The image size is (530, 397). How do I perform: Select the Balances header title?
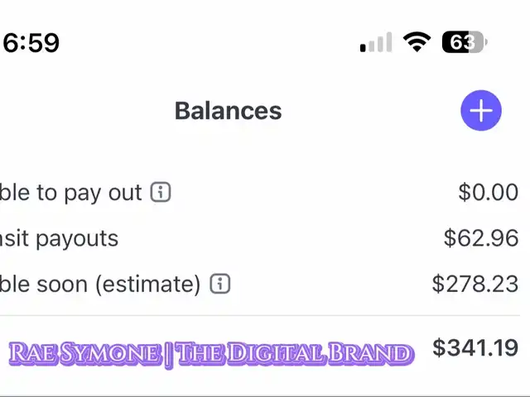click(x=229, y=111)
